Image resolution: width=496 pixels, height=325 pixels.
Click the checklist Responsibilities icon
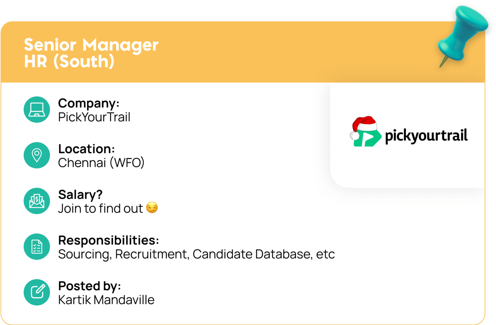[37, 247]
